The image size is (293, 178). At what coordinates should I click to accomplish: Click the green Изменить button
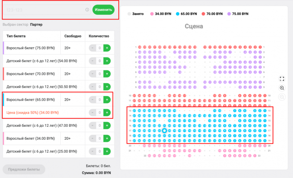click(x=103, y=10)
